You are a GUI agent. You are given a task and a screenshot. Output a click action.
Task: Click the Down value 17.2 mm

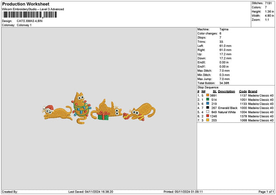tap(225, 58)
